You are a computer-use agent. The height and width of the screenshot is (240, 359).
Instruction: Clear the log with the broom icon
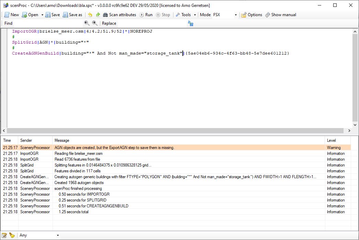tap(12, 235)
